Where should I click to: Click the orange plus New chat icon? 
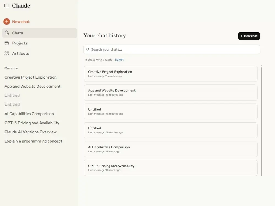(7, 21)
